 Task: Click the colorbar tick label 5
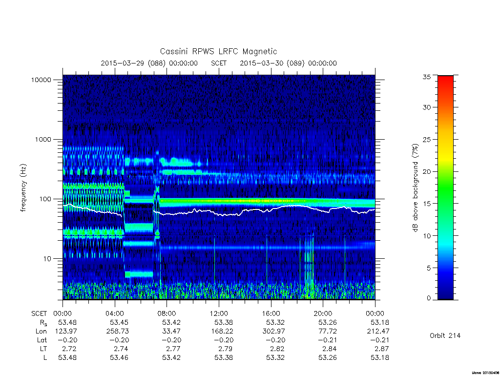tap(429, 268)
